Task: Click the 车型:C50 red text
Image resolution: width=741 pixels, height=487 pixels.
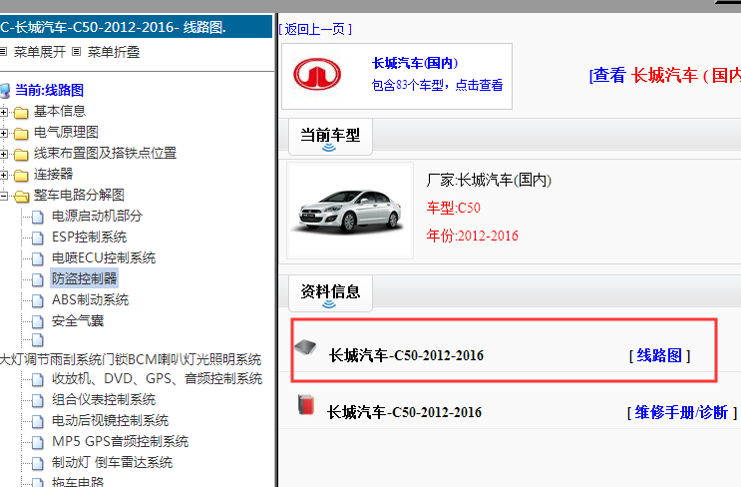Action: click(x=453, y=208)
